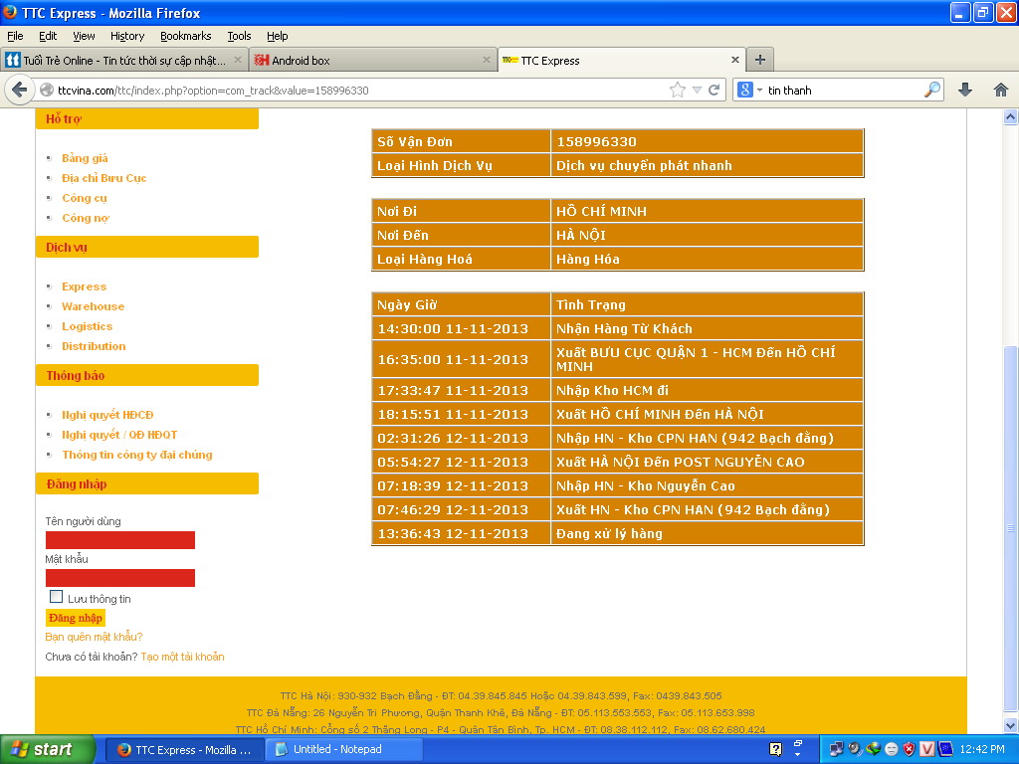
Task: Click the vertical scrollbar thumb
Action: [x=1010, y=529]
